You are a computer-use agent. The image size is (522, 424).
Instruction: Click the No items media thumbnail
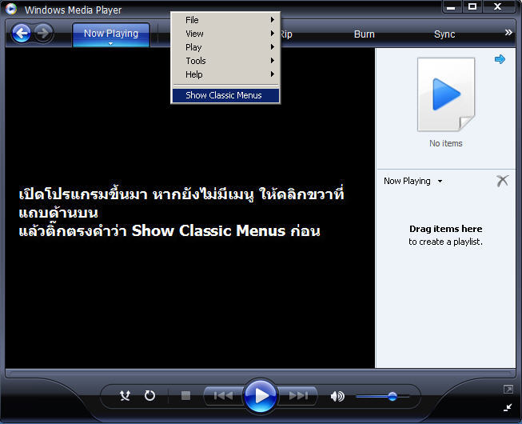(x=446, y=94)
